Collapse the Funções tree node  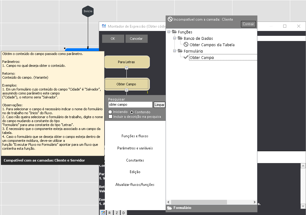click(x=169, y=32)
